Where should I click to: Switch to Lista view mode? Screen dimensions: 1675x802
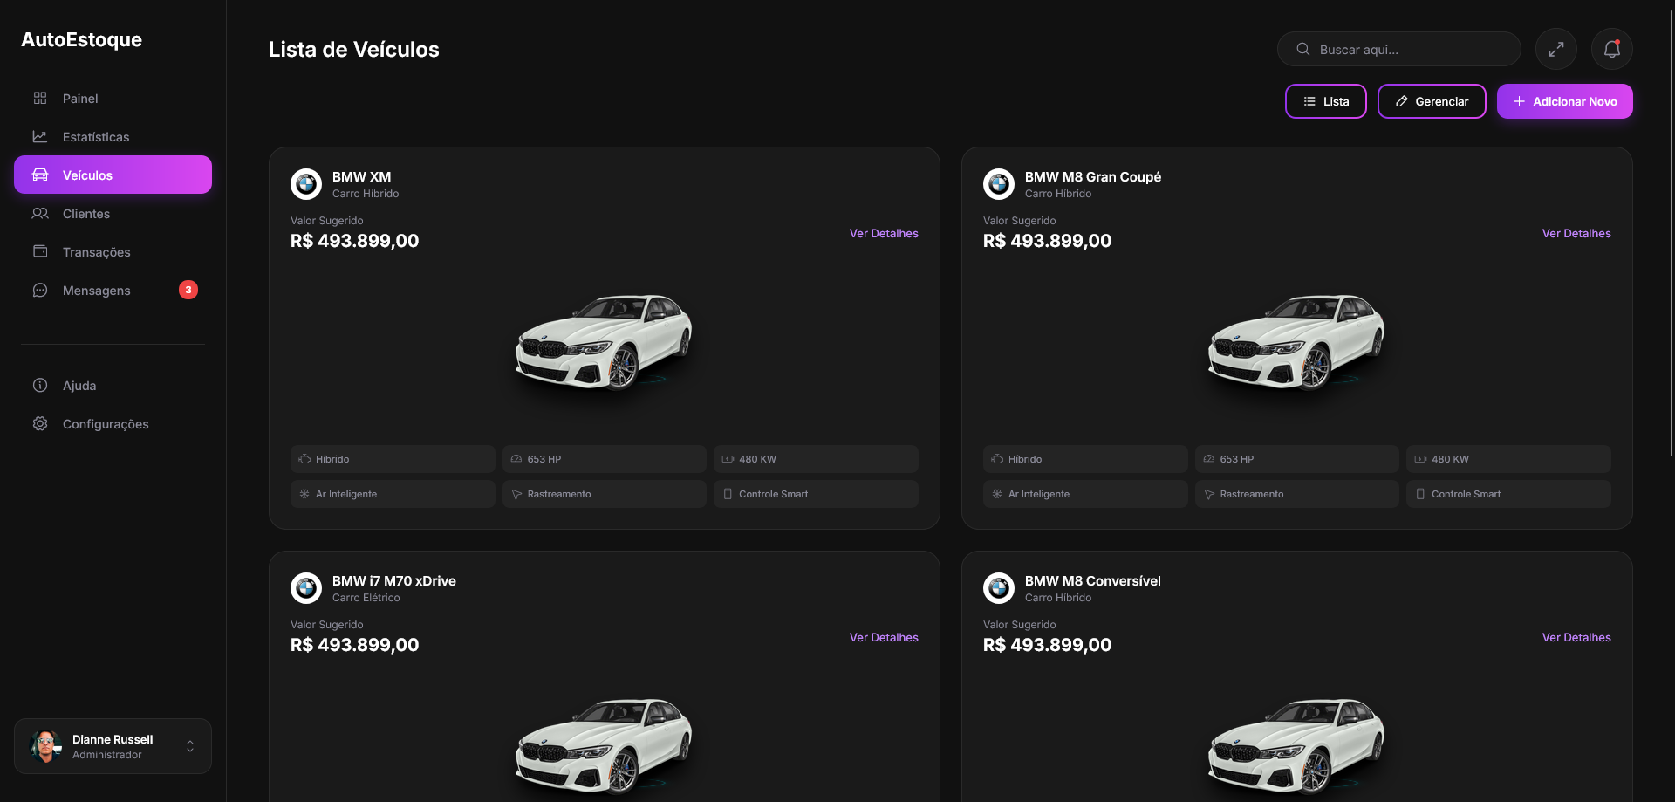point(1325,101)
